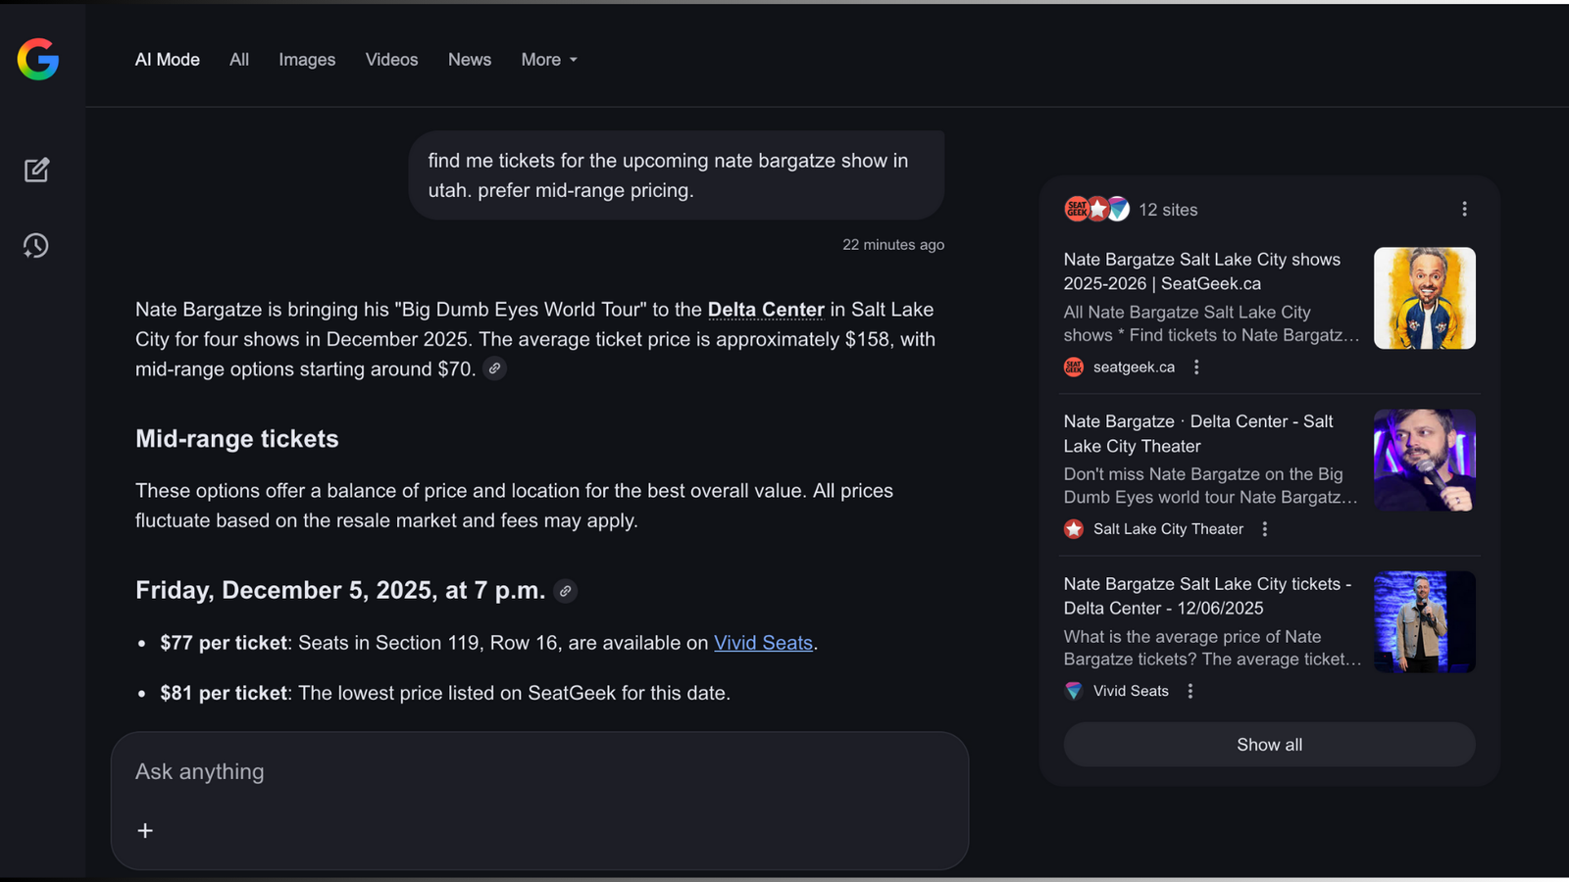Image resolution: width=1569 pixels, height=882 pixels.
Task: Open the Delta Center link
Action: (x=766, y=310)
